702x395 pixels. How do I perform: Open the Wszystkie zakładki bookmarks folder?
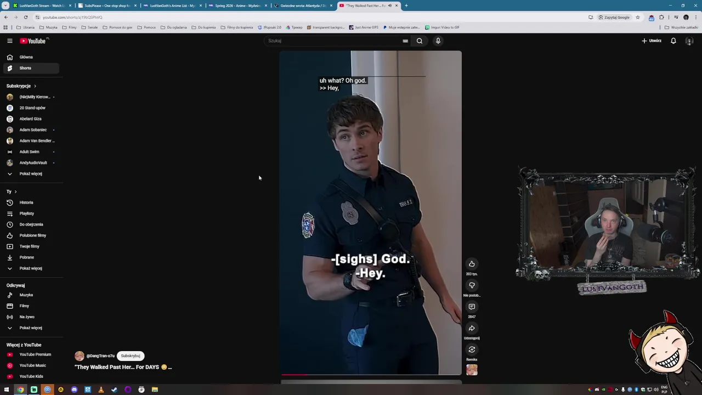pos(681,27)
